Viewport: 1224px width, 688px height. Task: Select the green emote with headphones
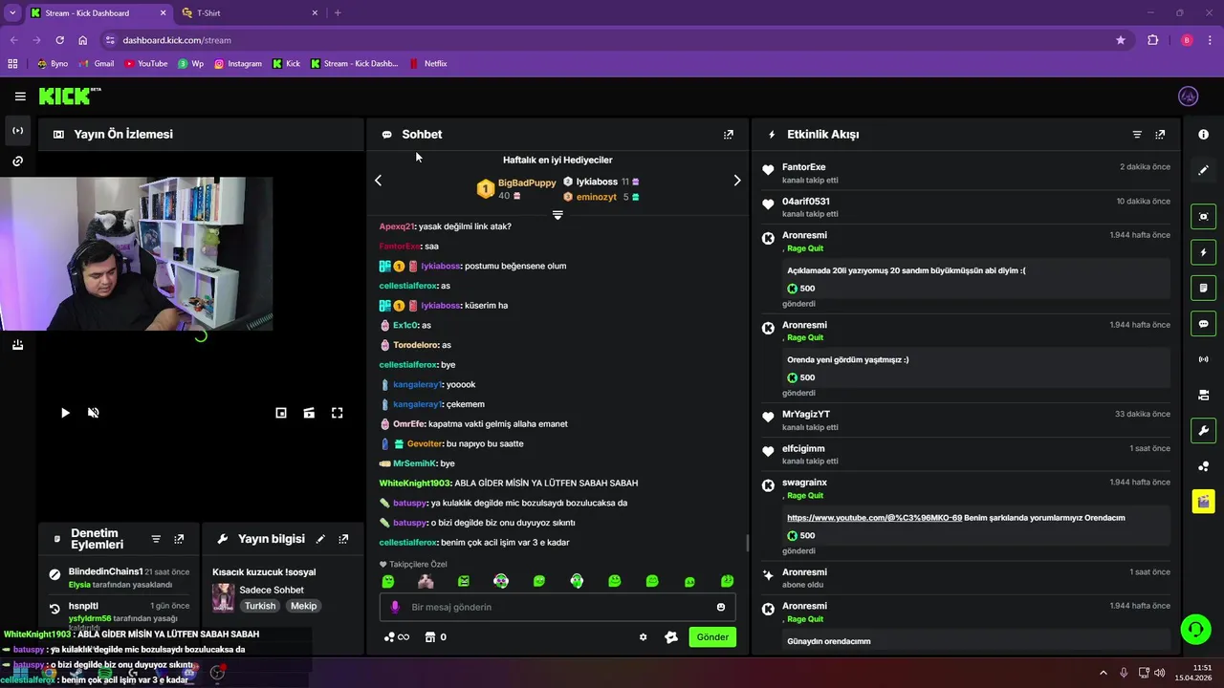(577, 581)
